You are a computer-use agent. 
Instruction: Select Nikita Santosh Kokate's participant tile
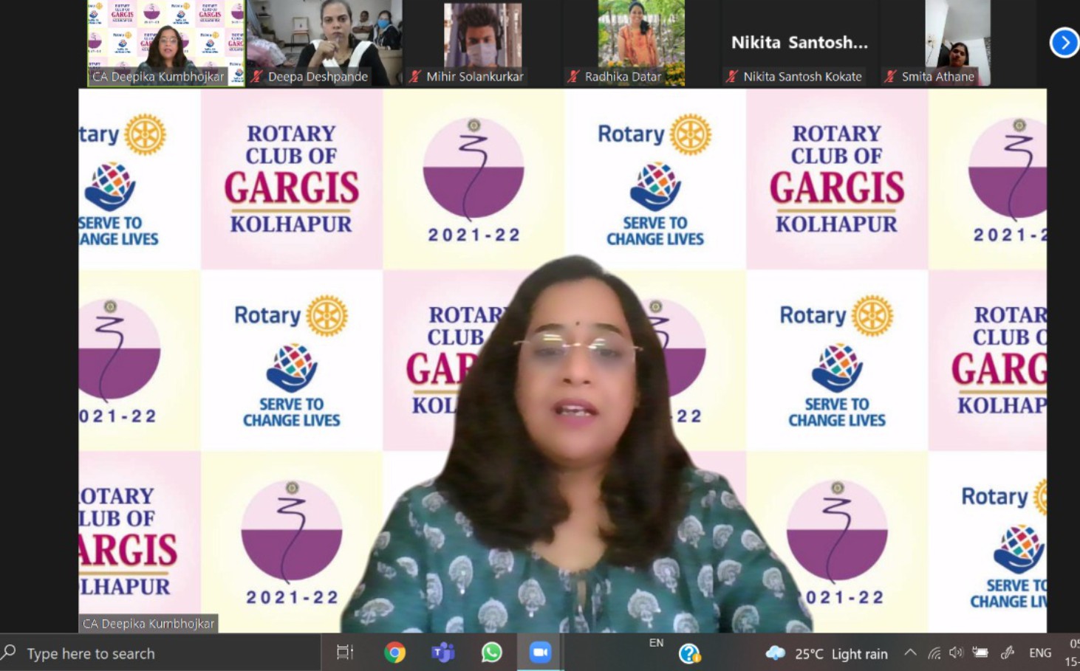[799, 43]
